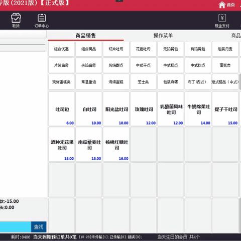Screen dimensions: 241x241
Task: Select 无馅餐包 category
Action: pos(171,49)
